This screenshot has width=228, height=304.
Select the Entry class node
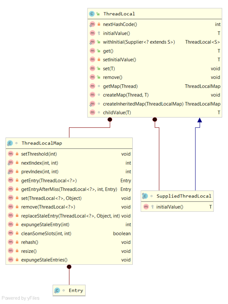click(x=69, y=290)
